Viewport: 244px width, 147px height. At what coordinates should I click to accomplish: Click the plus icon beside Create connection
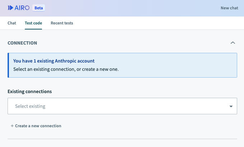pyautogui.click(x=12, y=126)
